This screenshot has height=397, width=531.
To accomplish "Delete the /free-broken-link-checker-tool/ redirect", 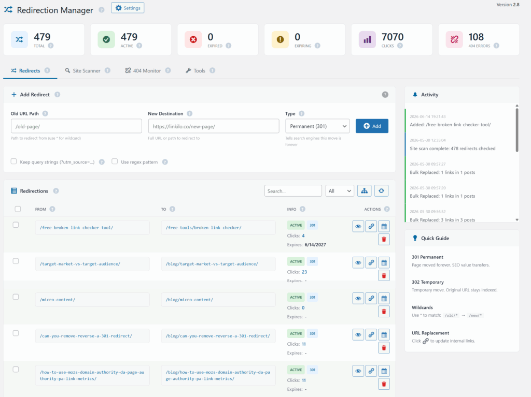I will click(x=384, y=240).
